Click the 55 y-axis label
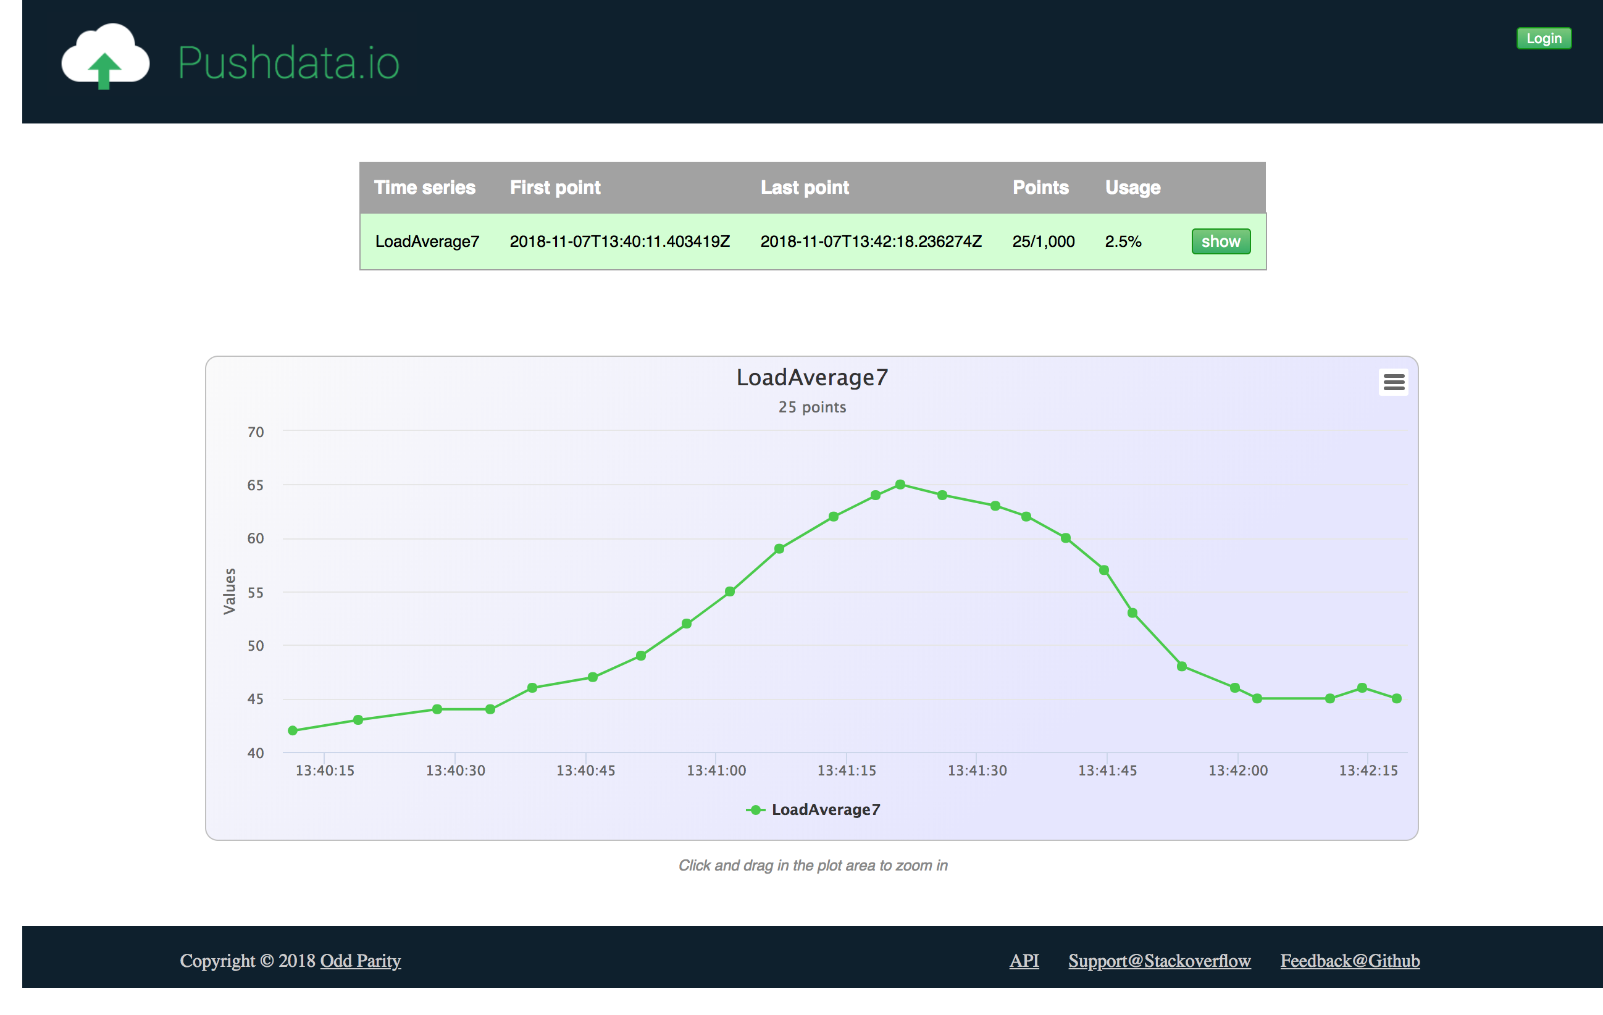Screen dimensions: 1603x1015 pyautogui.click(x=256, y=593)
